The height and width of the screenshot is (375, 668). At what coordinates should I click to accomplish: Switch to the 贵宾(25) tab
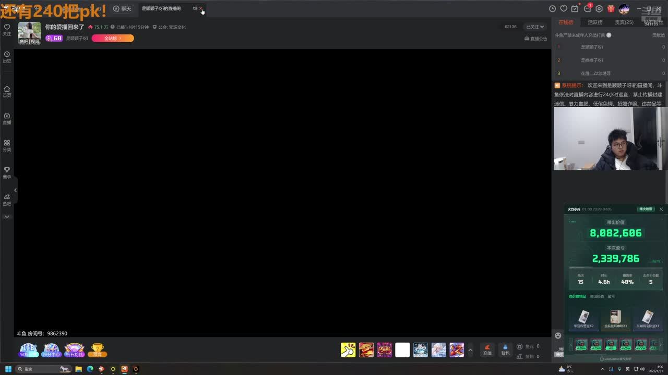[x=624, y=22]
